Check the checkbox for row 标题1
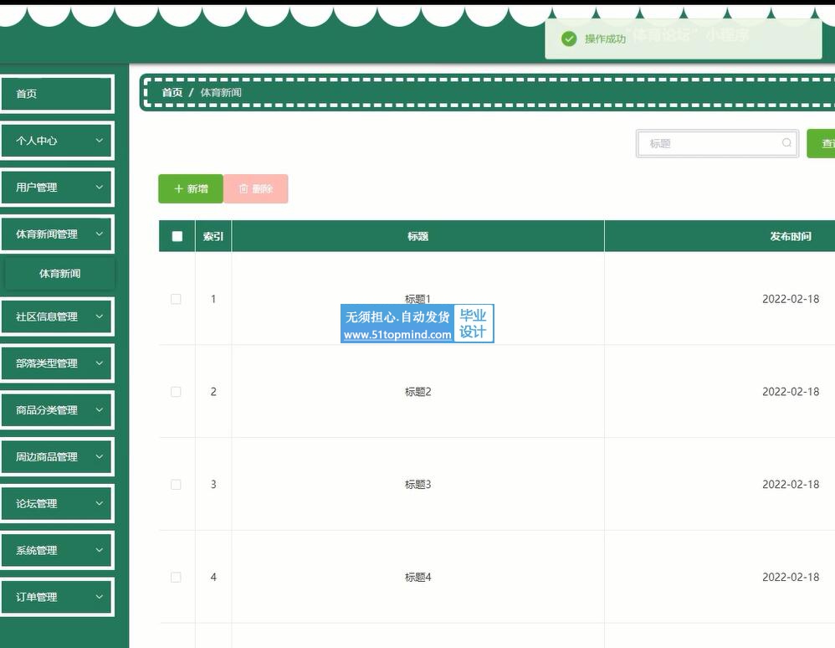Image resolution: width=835 pixels, height=648 pixels. pos(176,299)
